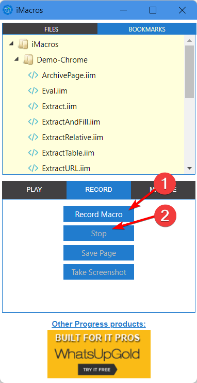Click the Stop recording button
The width and height of the screenshot is (197, 383).
point(98,233)
